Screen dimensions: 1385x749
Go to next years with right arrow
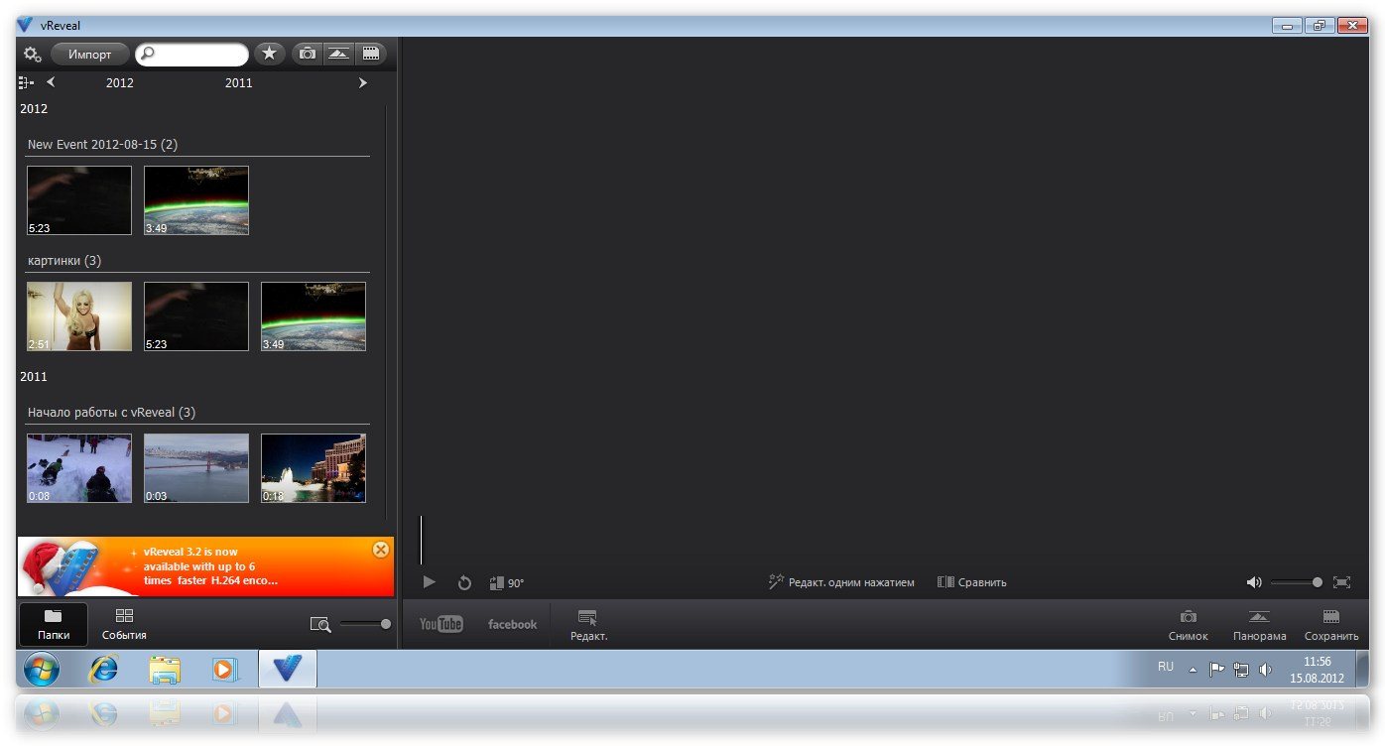[363, 83]
